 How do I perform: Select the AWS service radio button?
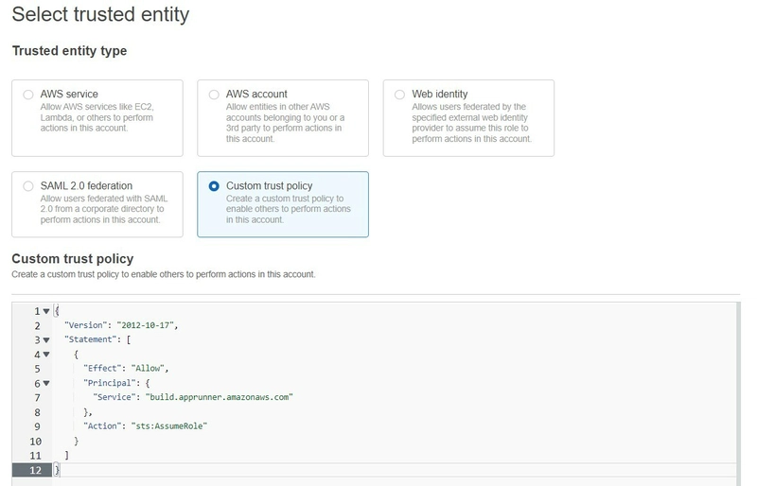pos(28,95)
